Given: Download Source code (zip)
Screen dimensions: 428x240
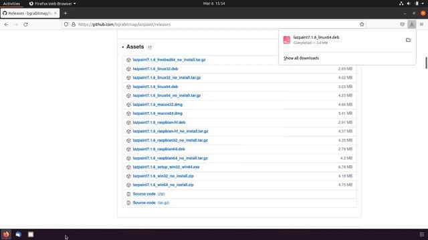Looking at the screenshot, I should point(148,194).
